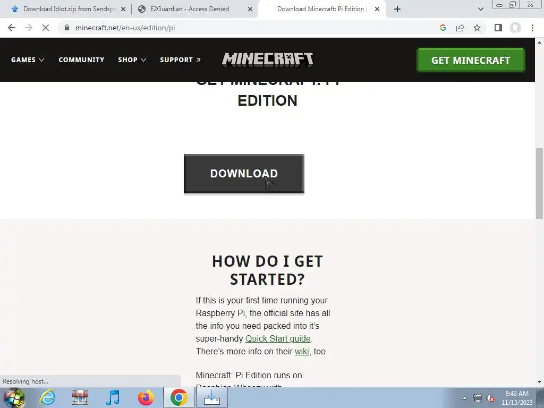Close the Minecraft: Pi Edition tab
Screen dimensions: 544x408
coord(377,9)
